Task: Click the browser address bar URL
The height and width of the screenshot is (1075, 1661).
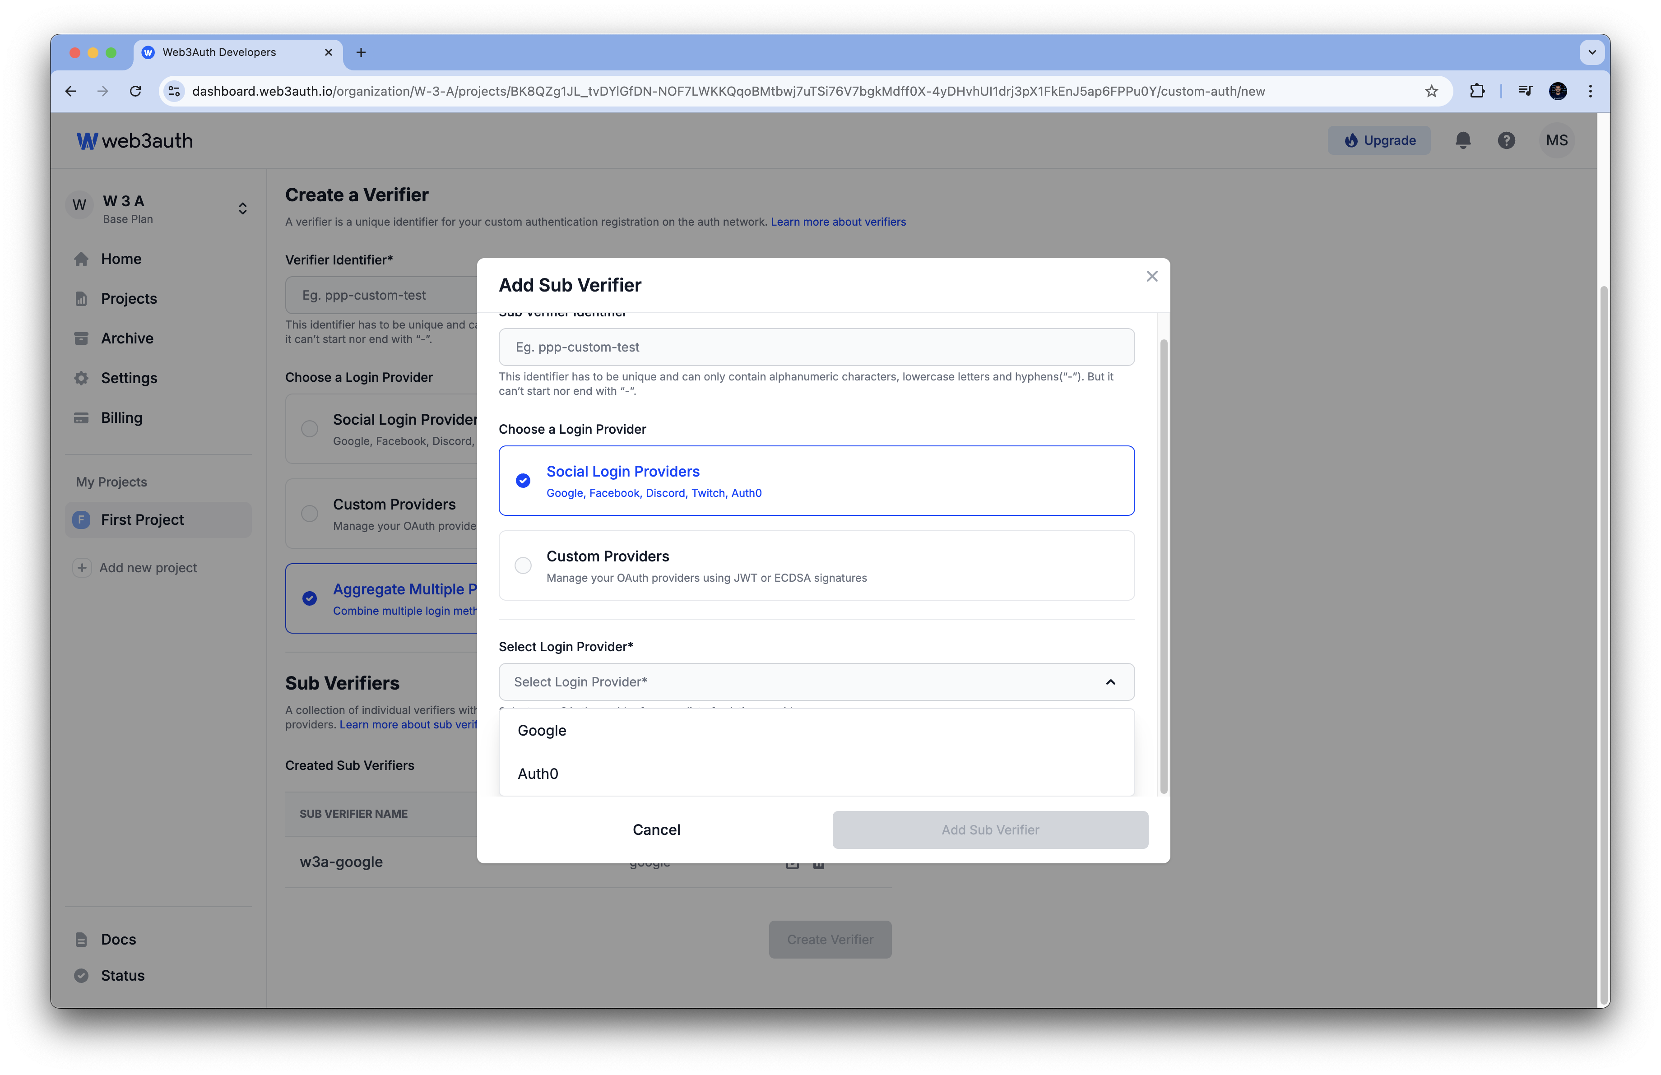Action: click(x=728, y=91)
